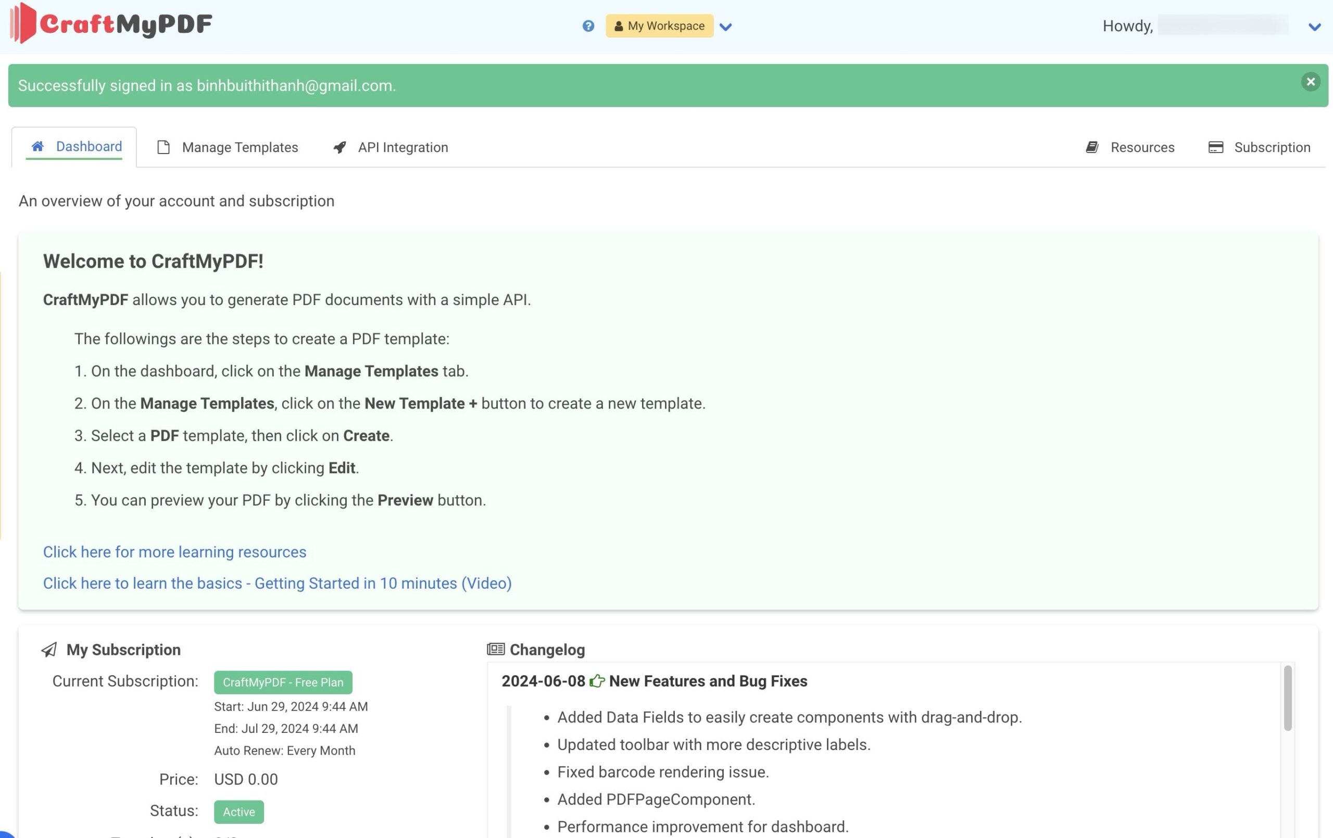
Task: Click the 'USD 0.00' price value
Action: point(246,779)
